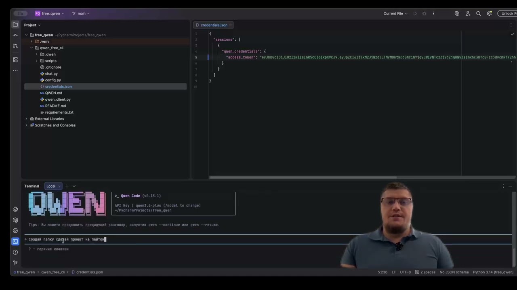Open the Services sidebar icon
Viewport: 517px width, 290px height.
tap(15, 231)
